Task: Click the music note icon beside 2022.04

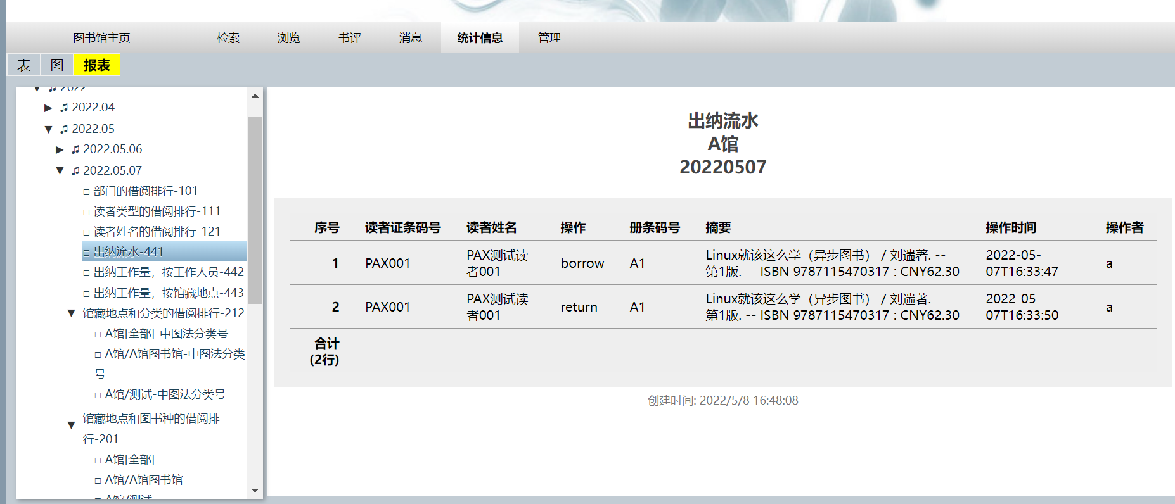Action: point(64,108)
